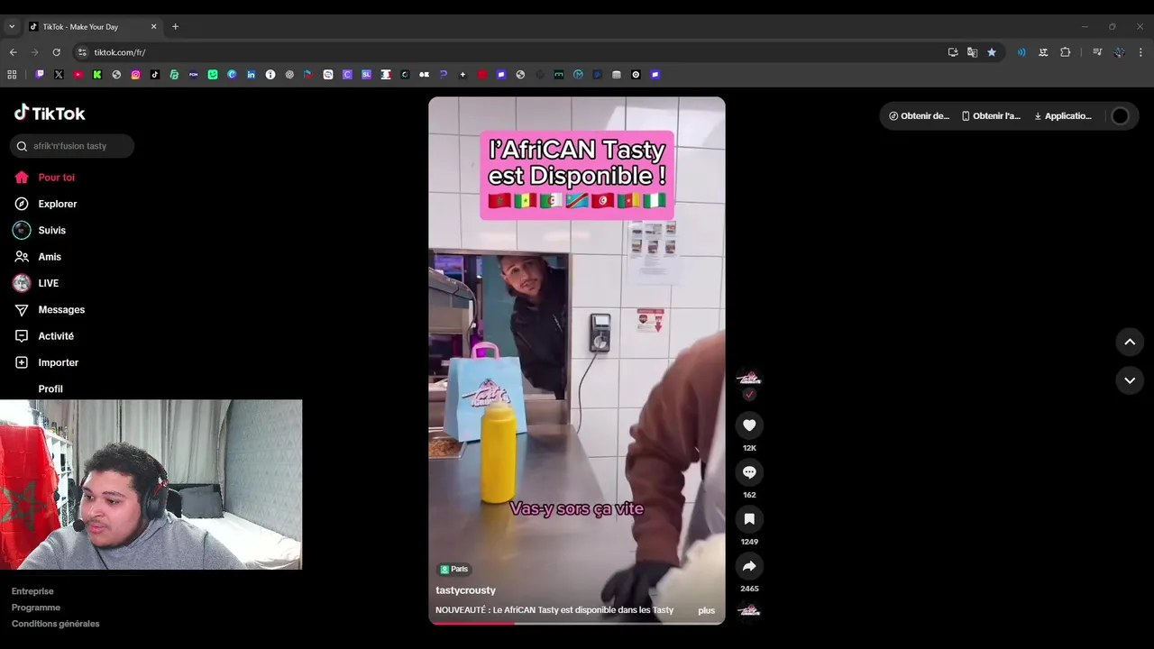Translate this page via the address bar icon

(972, 52)
